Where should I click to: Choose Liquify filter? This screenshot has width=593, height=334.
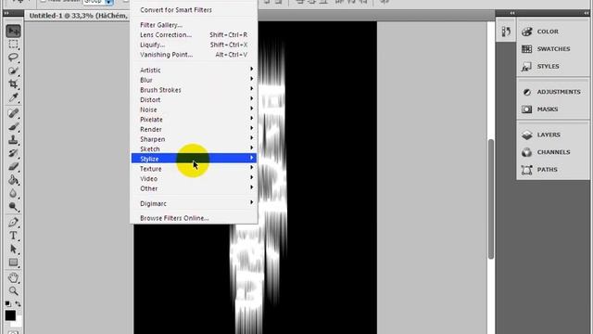194,45
